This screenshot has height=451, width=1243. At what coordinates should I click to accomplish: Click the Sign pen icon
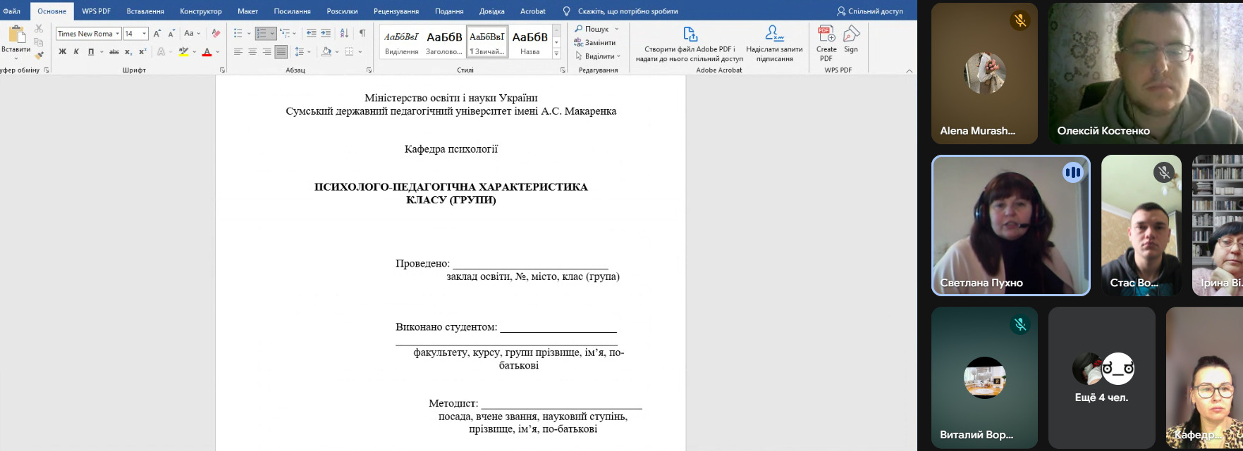[851, 39]
